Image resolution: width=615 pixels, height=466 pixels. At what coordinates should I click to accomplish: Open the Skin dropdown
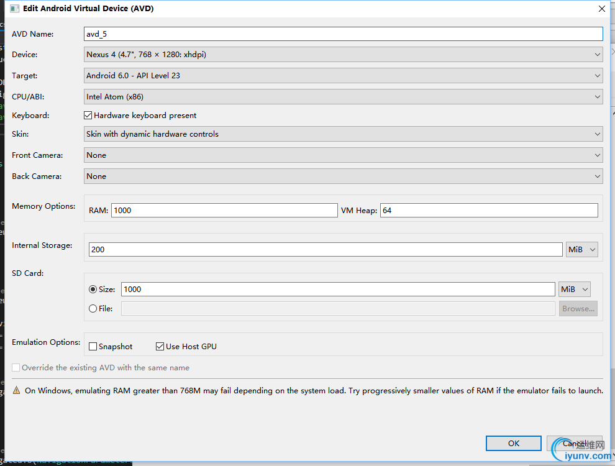343,134
